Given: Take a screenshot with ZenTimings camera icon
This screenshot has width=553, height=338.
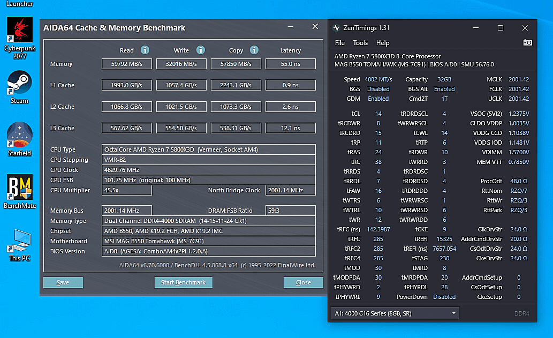Looking at the screenshot, I should 528,43.
